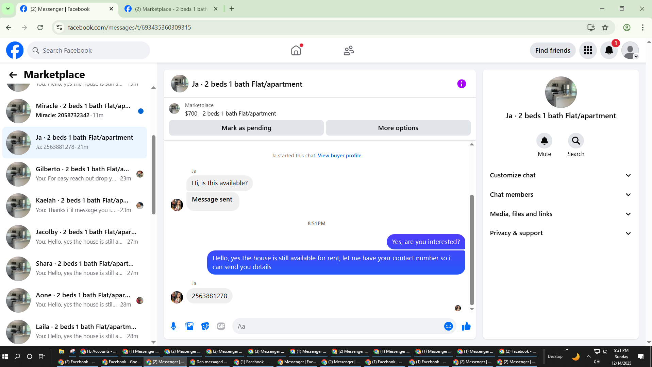Expand the Chat members section

pos(560,195)
